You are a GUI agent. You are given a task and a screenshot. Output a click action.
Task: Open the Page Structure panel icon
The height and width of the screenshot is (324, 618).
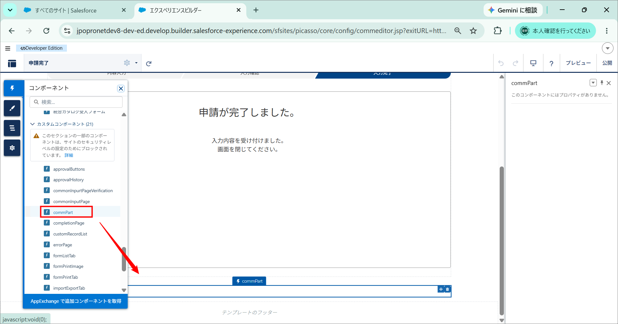coord(12,128)
